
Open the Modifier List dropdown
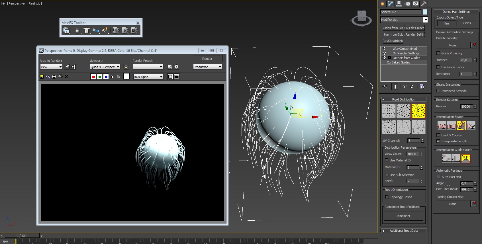coord(404,20)
